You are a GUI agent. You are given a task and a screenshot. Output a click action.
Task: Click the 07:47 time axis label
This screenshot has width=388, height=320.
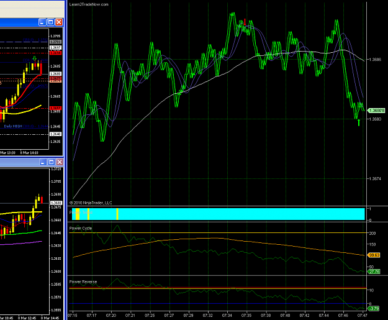[x=363, y=316]
